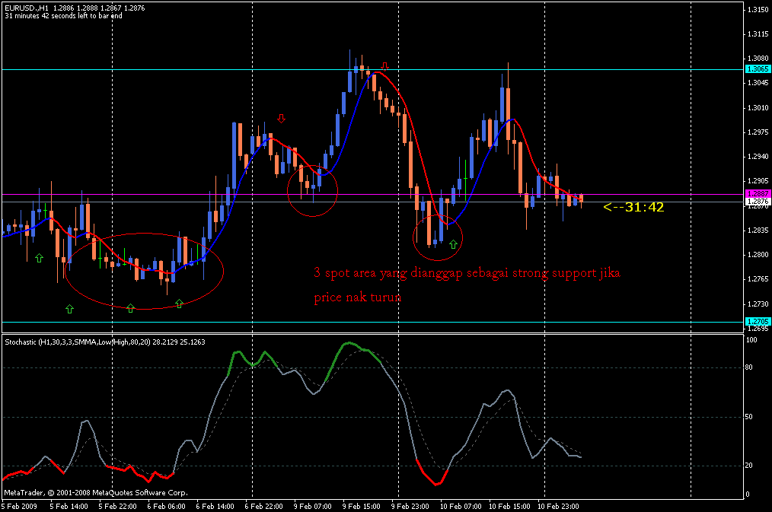Click the 1.2765 price scale label
This screenshot has width=772, height=512.
(x=758, y=279)
